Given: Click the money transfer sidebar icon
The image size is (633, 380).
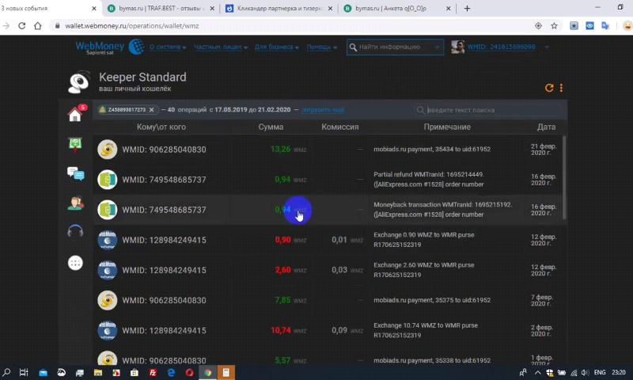Looking at the screenshot, I should click(x=76, y=144).
